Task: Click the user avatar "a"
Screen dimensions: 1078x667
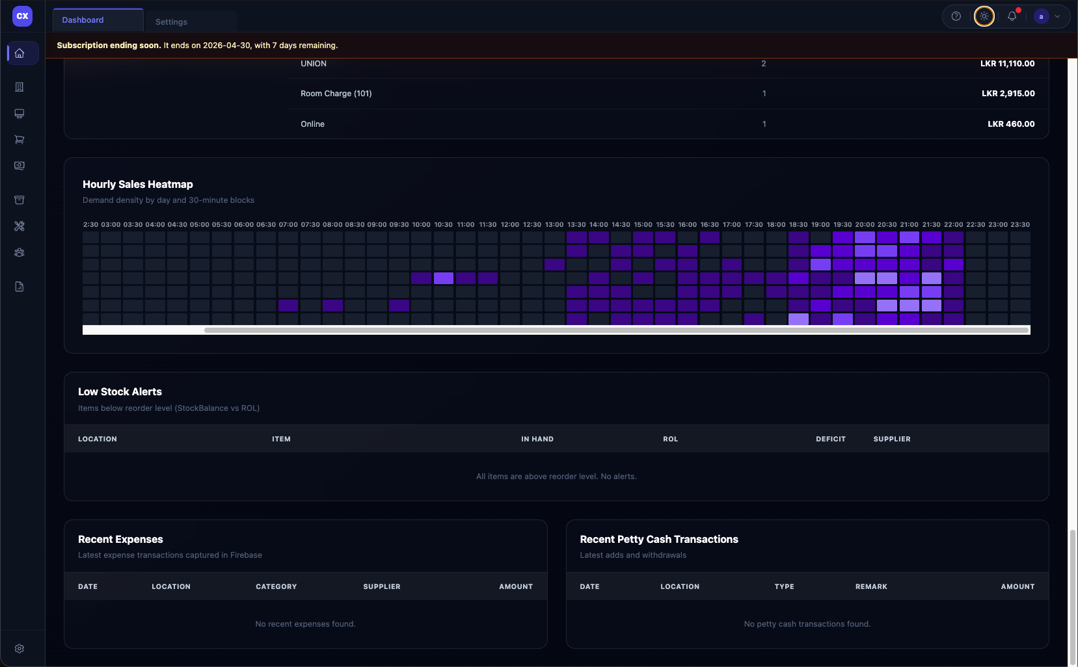Action: [x=1041, y=16]
